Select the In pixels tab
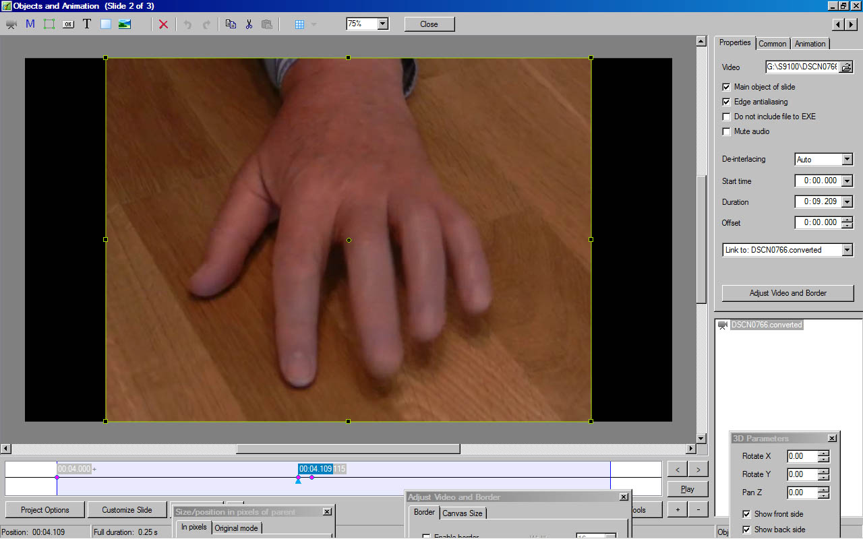 [x=194, y=527]
